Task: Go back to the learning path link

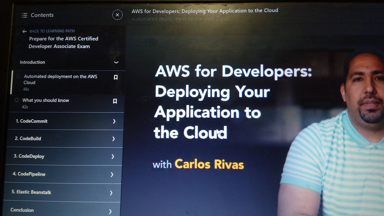Action: click(x=52, y=31)
